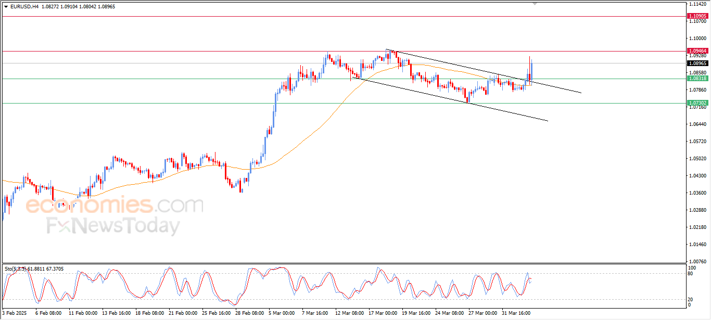Click the 1.10000 price axis label
The width and height of the screenshot is (711, 320).
coord(696,39)
